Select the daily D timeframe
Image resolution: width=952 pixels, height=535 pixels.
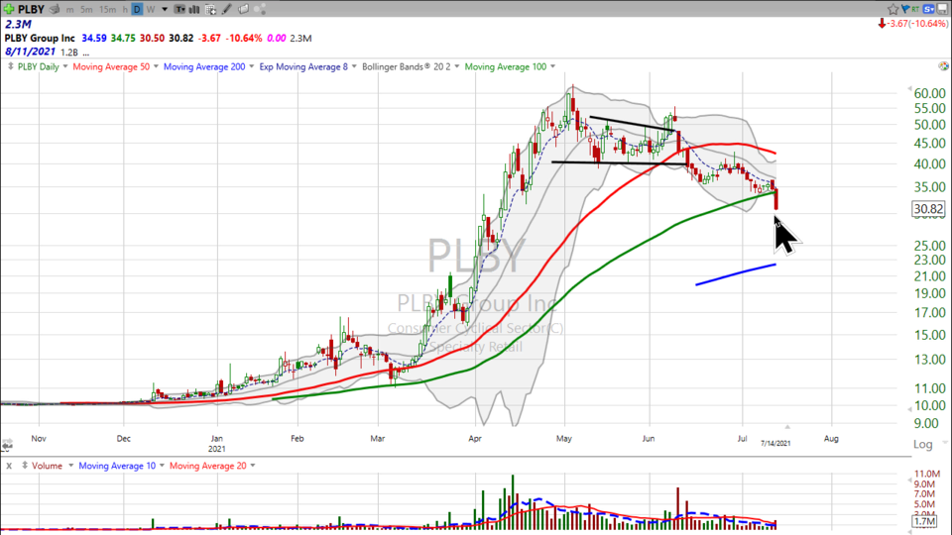pos(137,9)
